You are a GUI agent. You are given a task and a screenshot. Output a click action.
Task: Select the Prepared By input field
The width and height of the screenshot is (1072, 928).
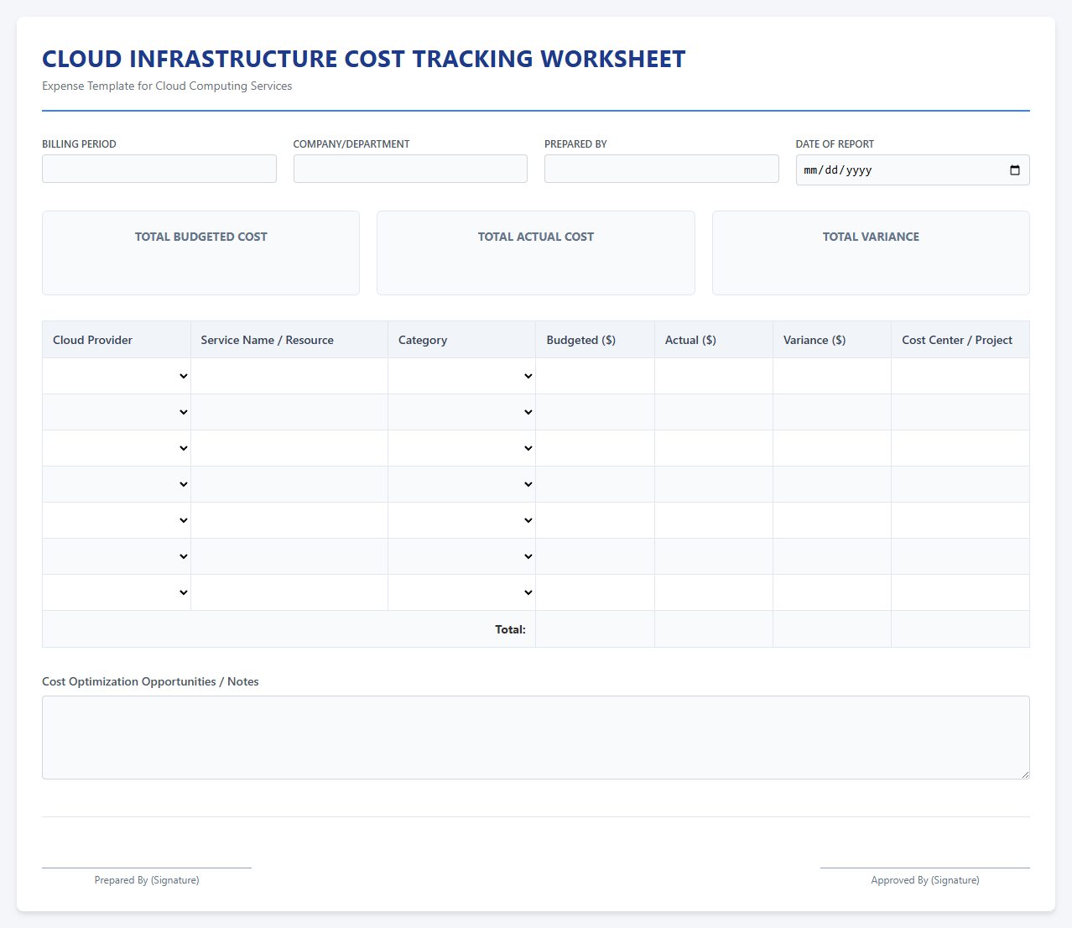click(x=662, y=169)
